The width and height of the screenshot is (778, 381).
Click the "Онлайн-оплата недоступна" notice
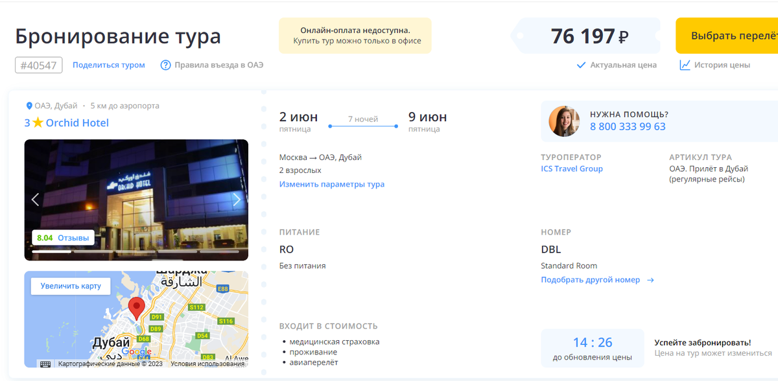355,36
